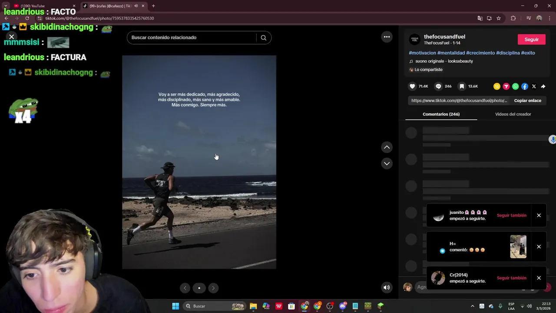This screenshot has height=313, width=556.
Task: Type in the Buscar contenido relacionado field
Action: point(191,37)
